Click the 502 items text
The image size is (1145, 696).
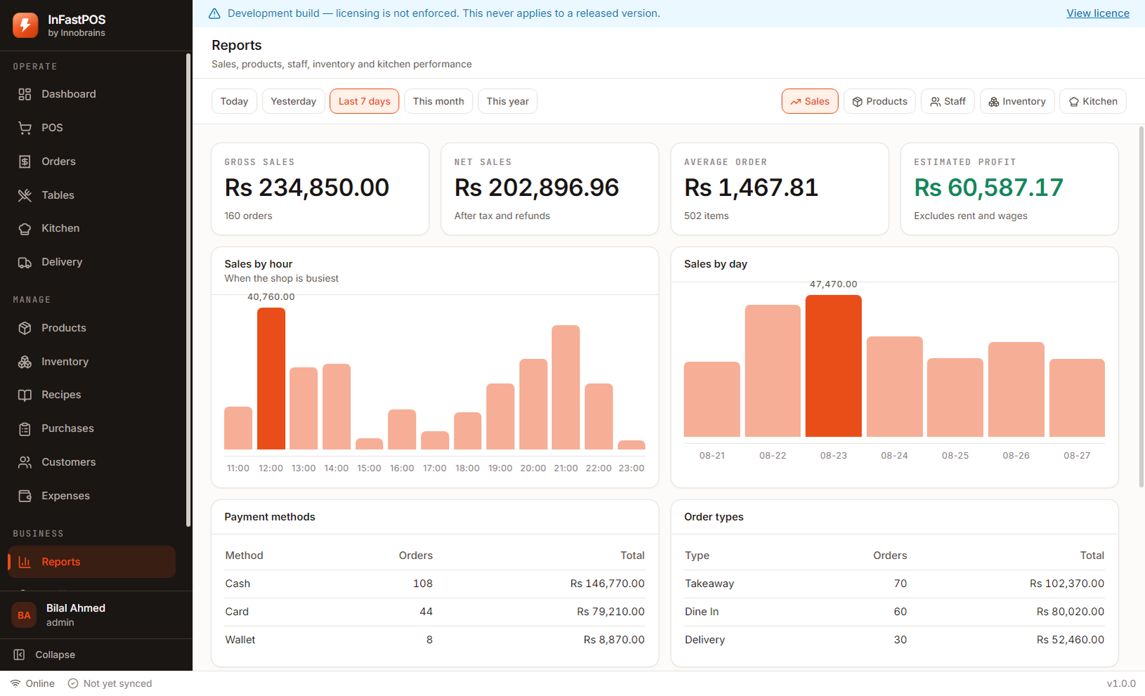click(x=707, y=216)
